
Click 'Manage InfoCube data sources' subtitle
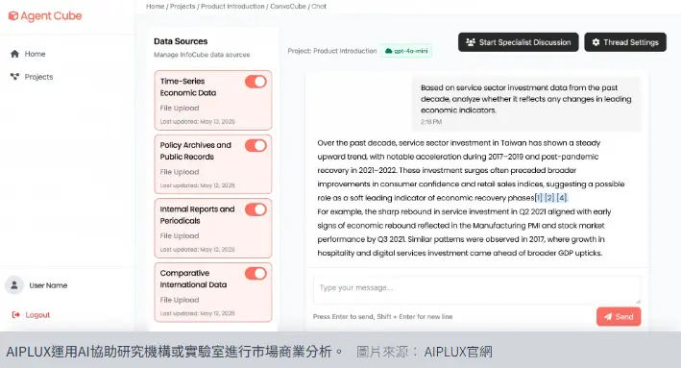(x=202, y=55)
